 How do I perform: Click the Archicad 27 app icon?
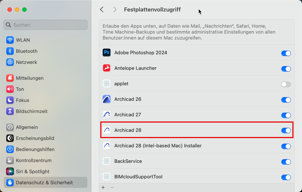tap(107, 115)
